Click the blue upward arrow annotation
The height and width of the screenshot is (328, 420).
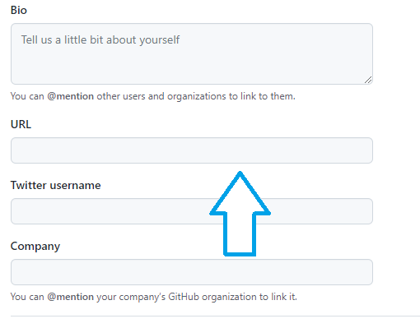240,214
